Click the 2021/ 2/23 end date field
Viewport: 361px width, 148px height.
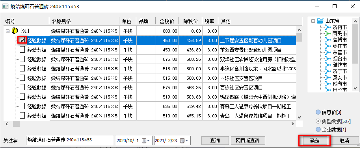point(172,141)
